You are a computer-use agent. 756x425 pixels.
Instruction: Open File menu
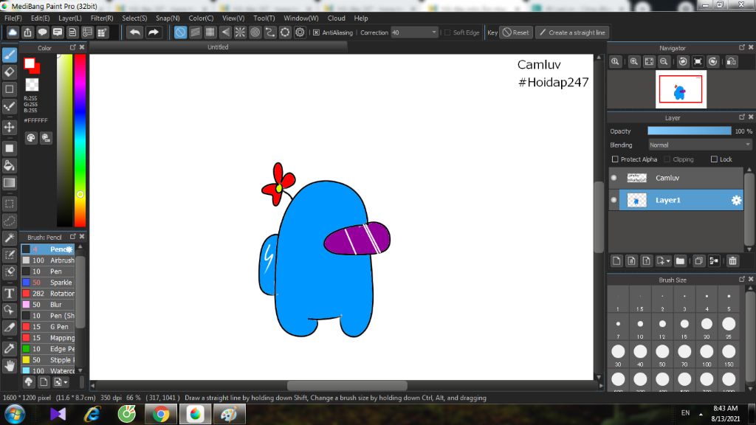point(13,18)
